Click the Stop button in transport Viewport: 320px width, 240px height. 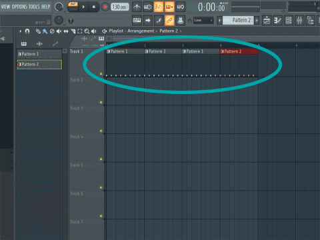click(94, 7)
